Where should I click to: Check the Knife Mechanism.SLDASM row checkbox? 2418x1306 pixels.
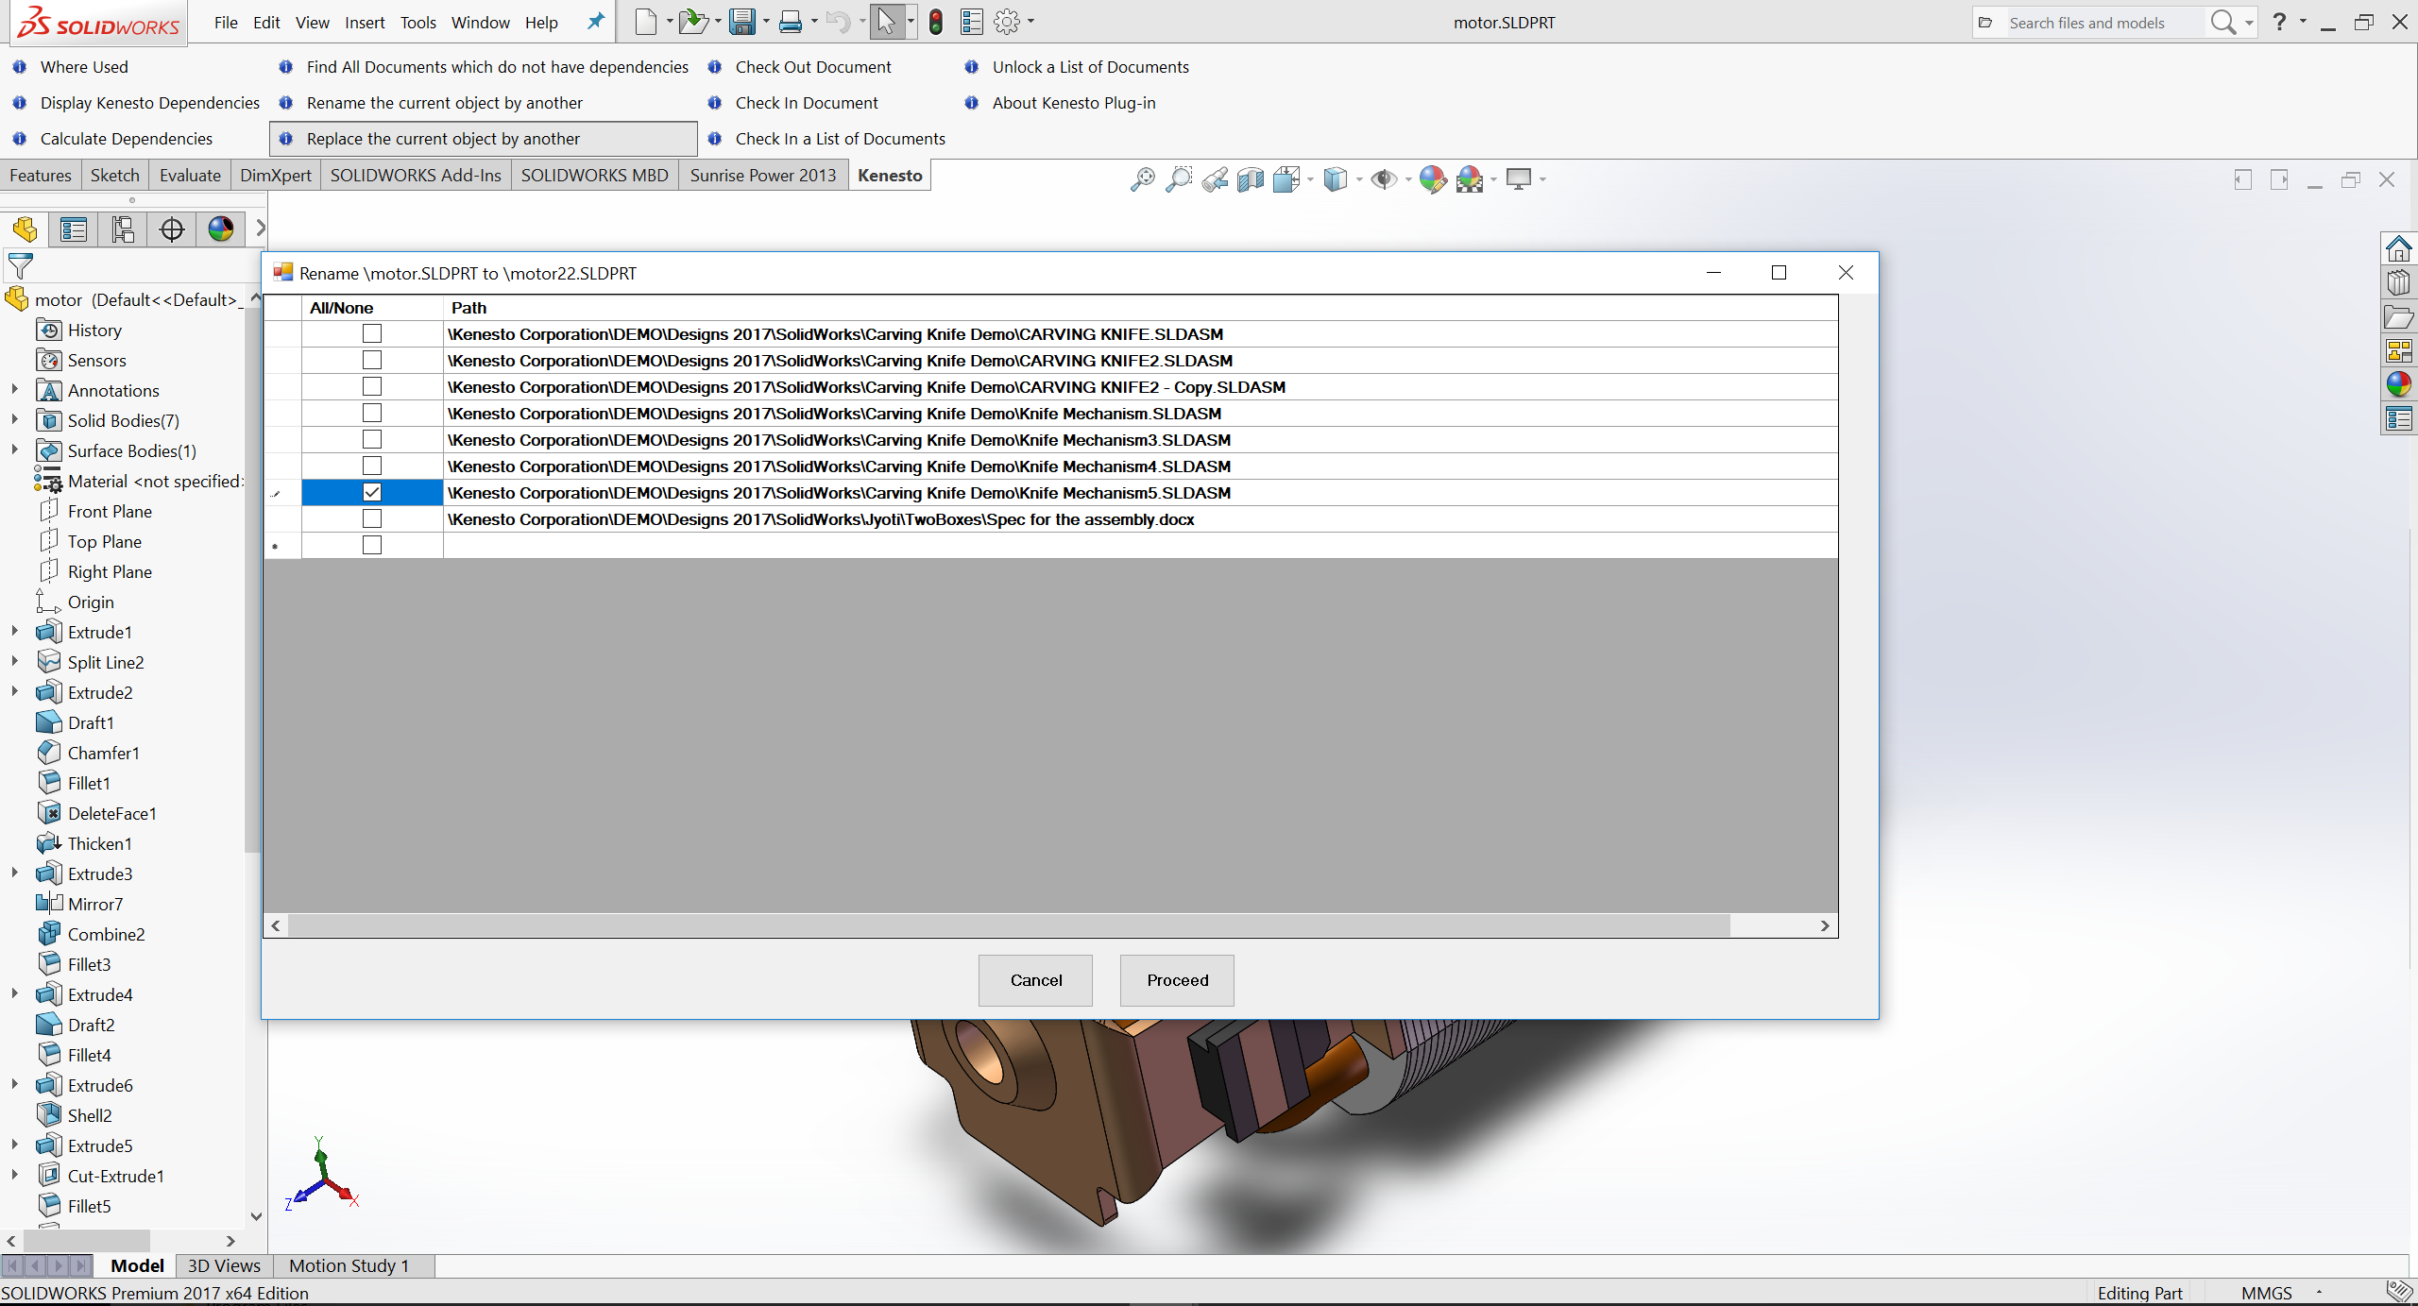[372, 413]
